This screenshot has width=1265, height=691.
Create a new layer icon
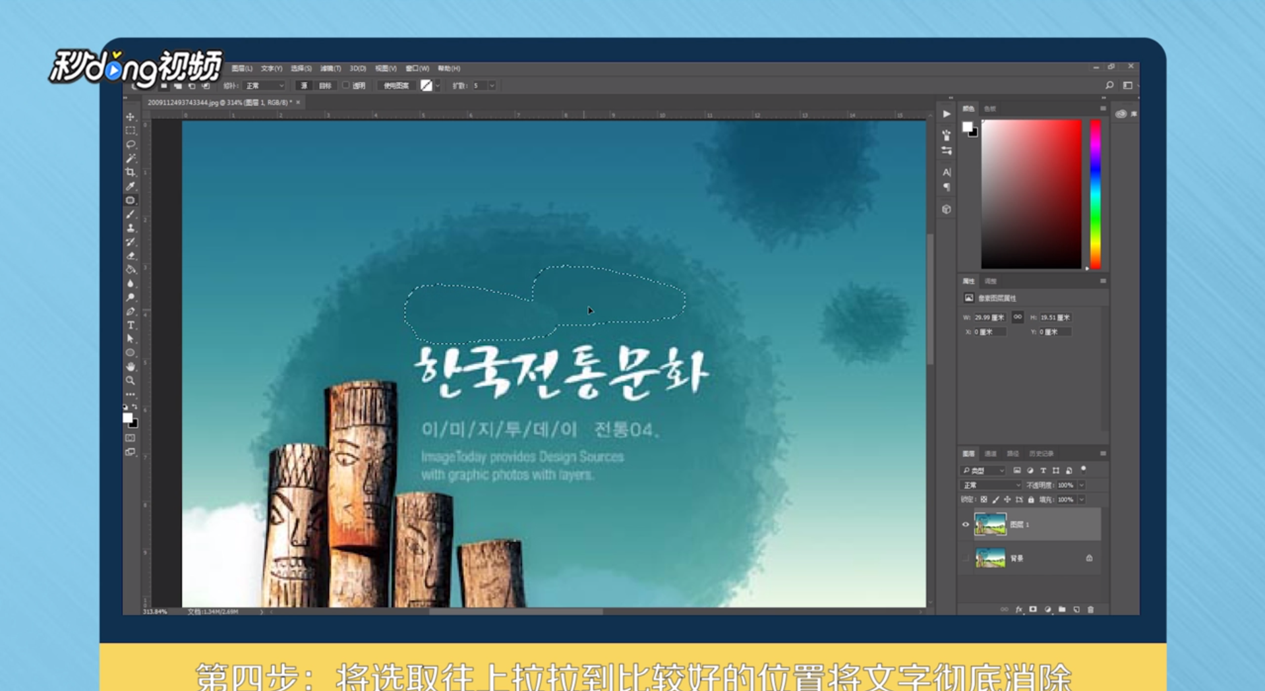click(1076, 609)
